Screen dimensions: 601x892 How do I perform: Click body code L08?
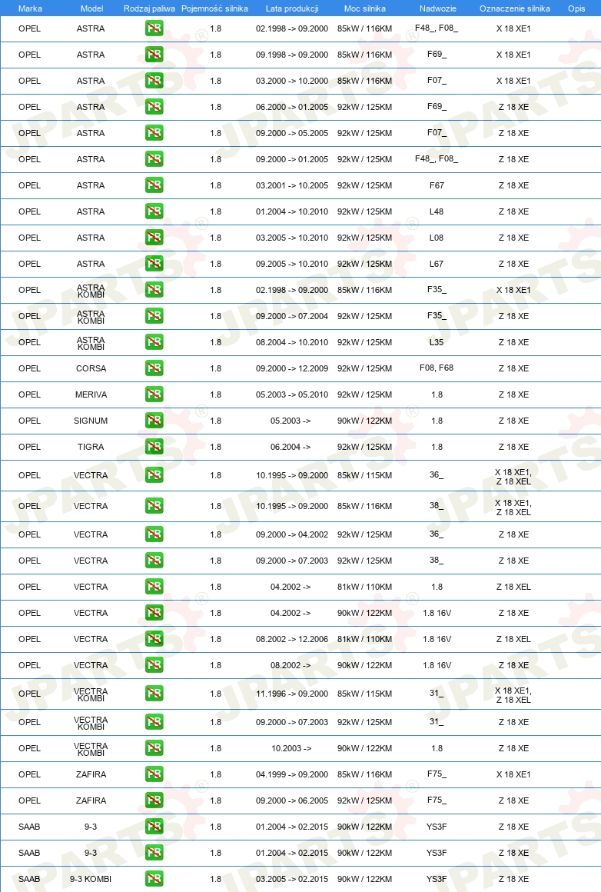437,238
